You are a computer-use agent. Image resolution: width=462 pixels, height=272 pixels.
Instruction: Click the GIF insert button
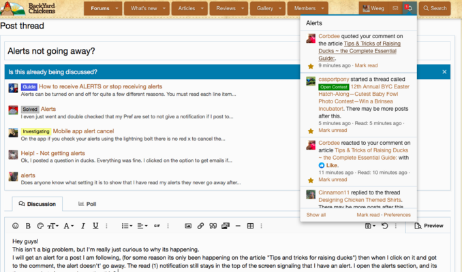157,226
